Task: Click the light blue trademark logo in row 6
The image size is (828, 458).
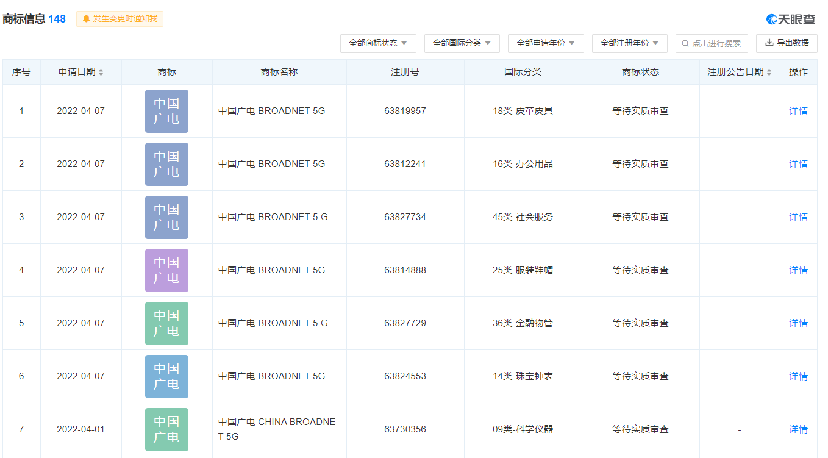Action: click(166, 376)
